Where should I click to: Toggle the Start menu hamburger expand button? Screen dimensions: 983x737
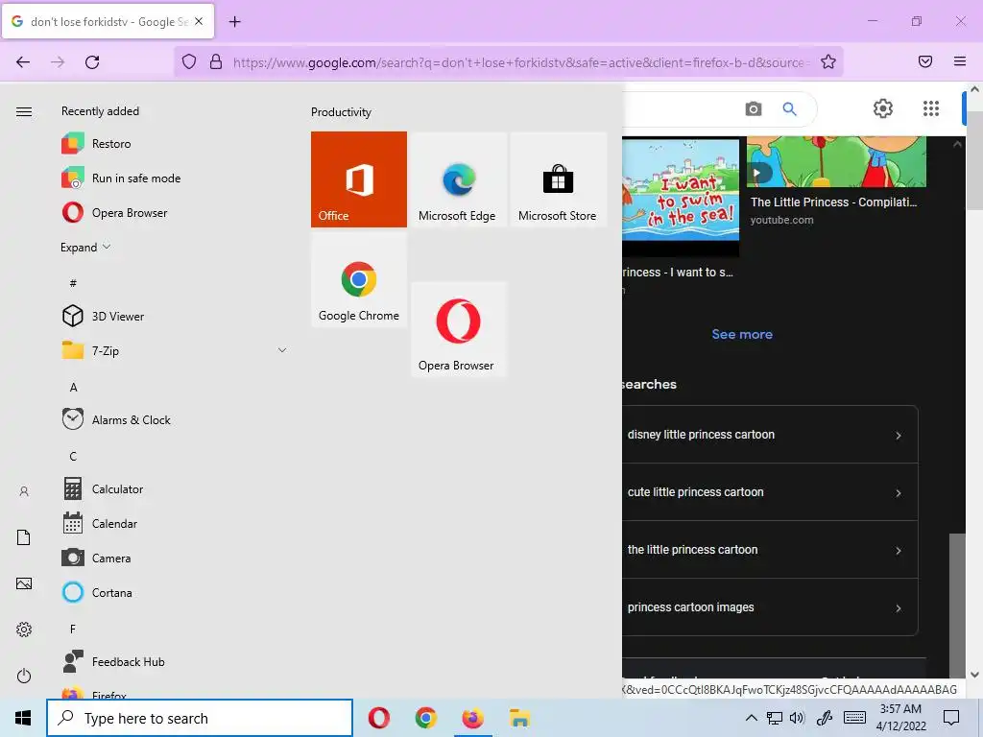24,111
